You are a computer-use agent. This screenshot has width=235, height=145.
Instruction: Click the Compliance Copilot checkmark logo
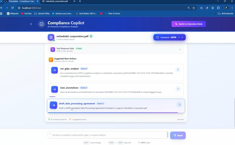pos(41,24)
